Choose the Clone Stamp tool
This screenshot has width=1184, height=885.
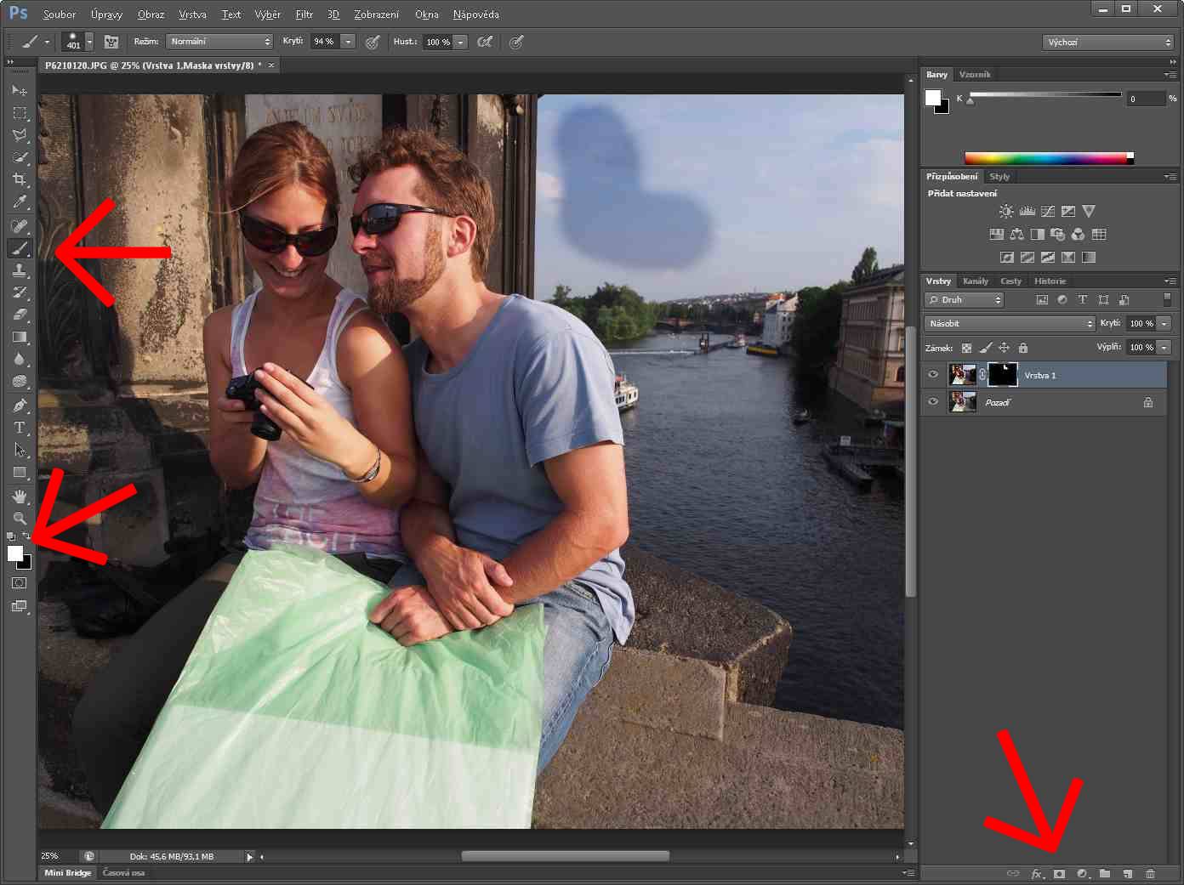20,270
